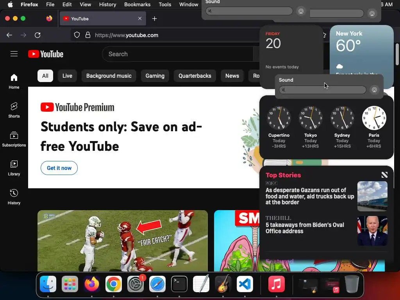This screenshot has width=400, height=300.
Task: Click the site padlock icon
Action: (88, 35)
